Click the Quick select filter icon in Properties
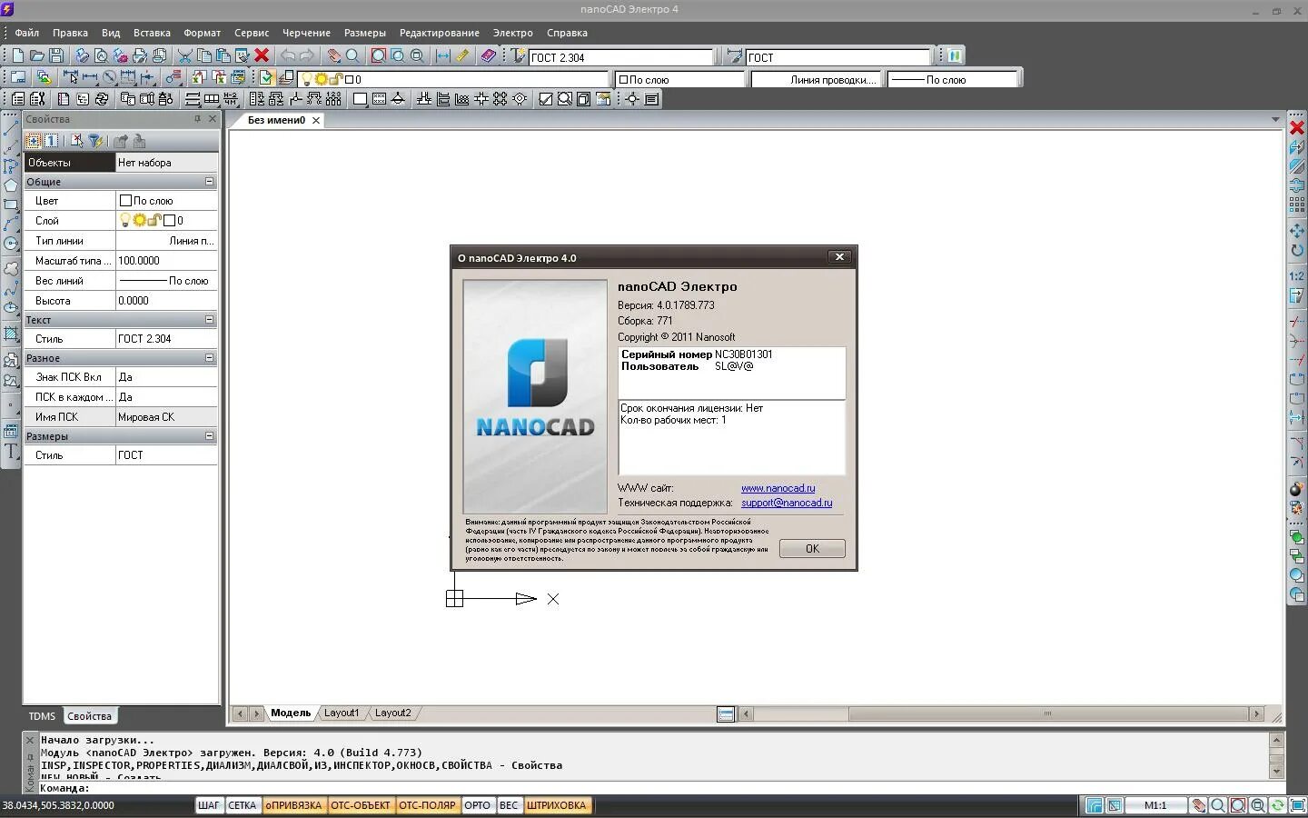 pyautogui.click(x=95, y=141)
